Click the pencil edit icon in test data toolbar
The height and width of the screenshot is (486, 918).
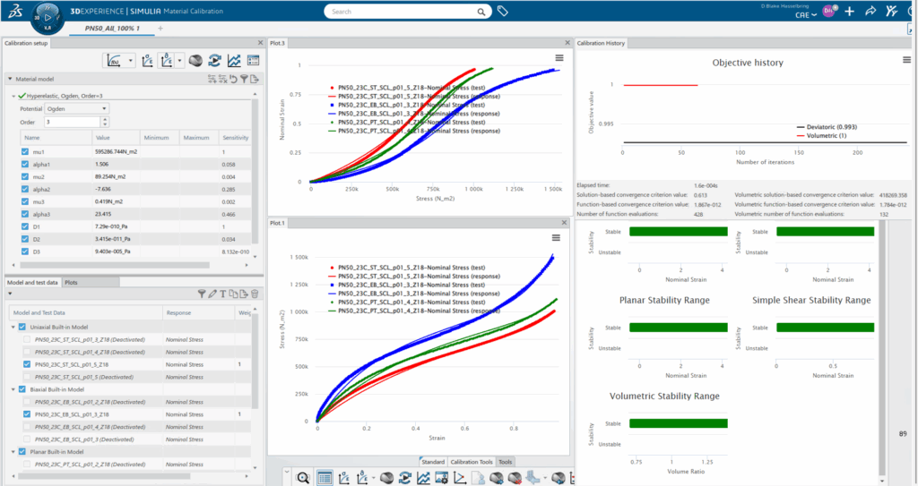click(212, 294)
